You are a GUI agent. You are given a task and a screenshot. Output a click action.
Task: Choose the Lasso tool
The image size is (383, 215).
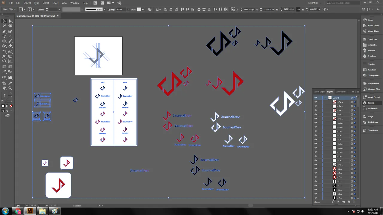coord(10,26)
